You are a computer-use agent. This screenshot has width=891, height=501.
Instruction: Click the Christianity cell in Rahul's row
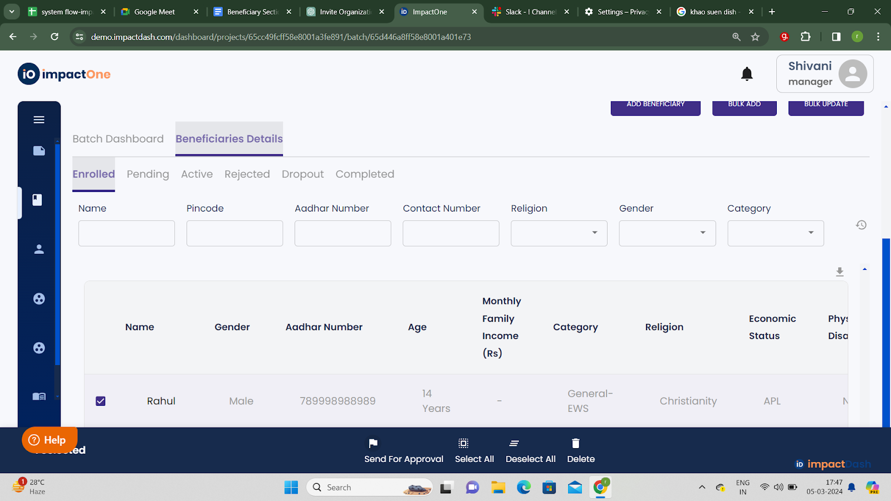pos(688,401)
